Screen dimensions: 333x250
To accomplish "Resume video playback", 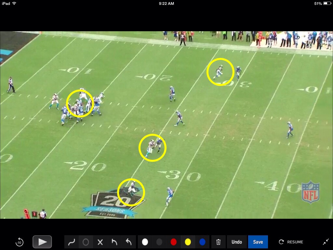I will (291, 242).
